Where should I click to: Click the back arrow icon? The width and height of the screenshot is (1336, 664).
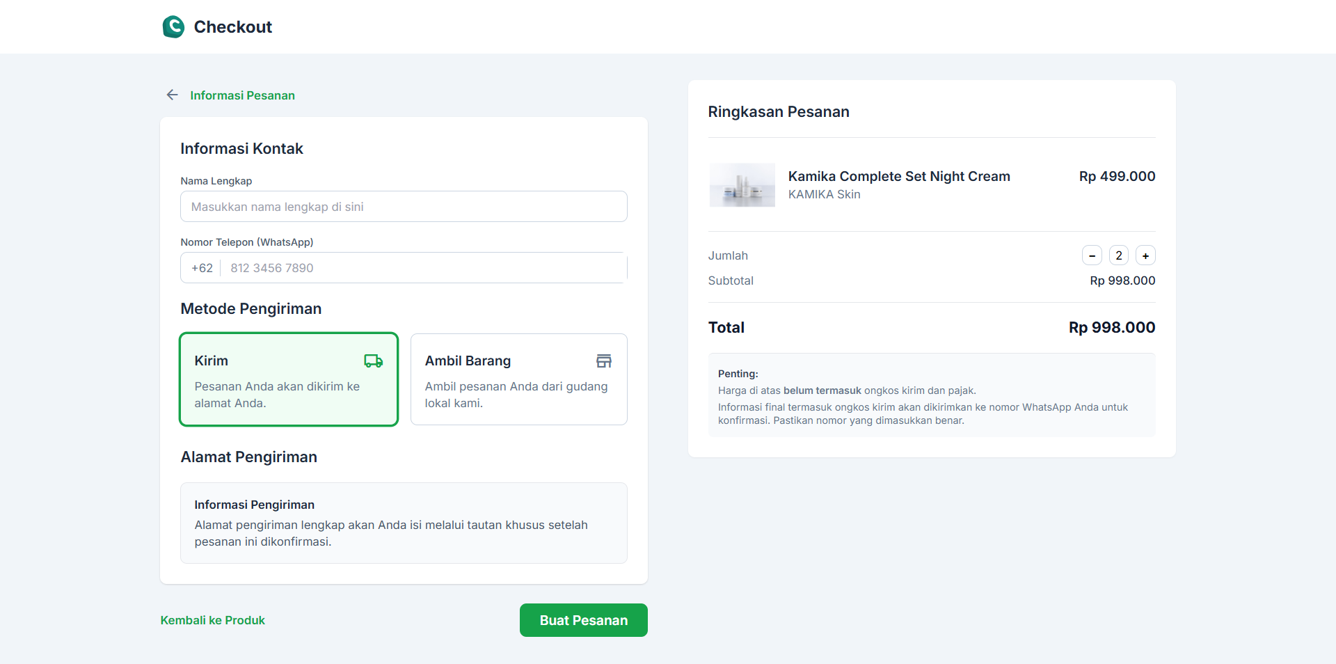173,95
